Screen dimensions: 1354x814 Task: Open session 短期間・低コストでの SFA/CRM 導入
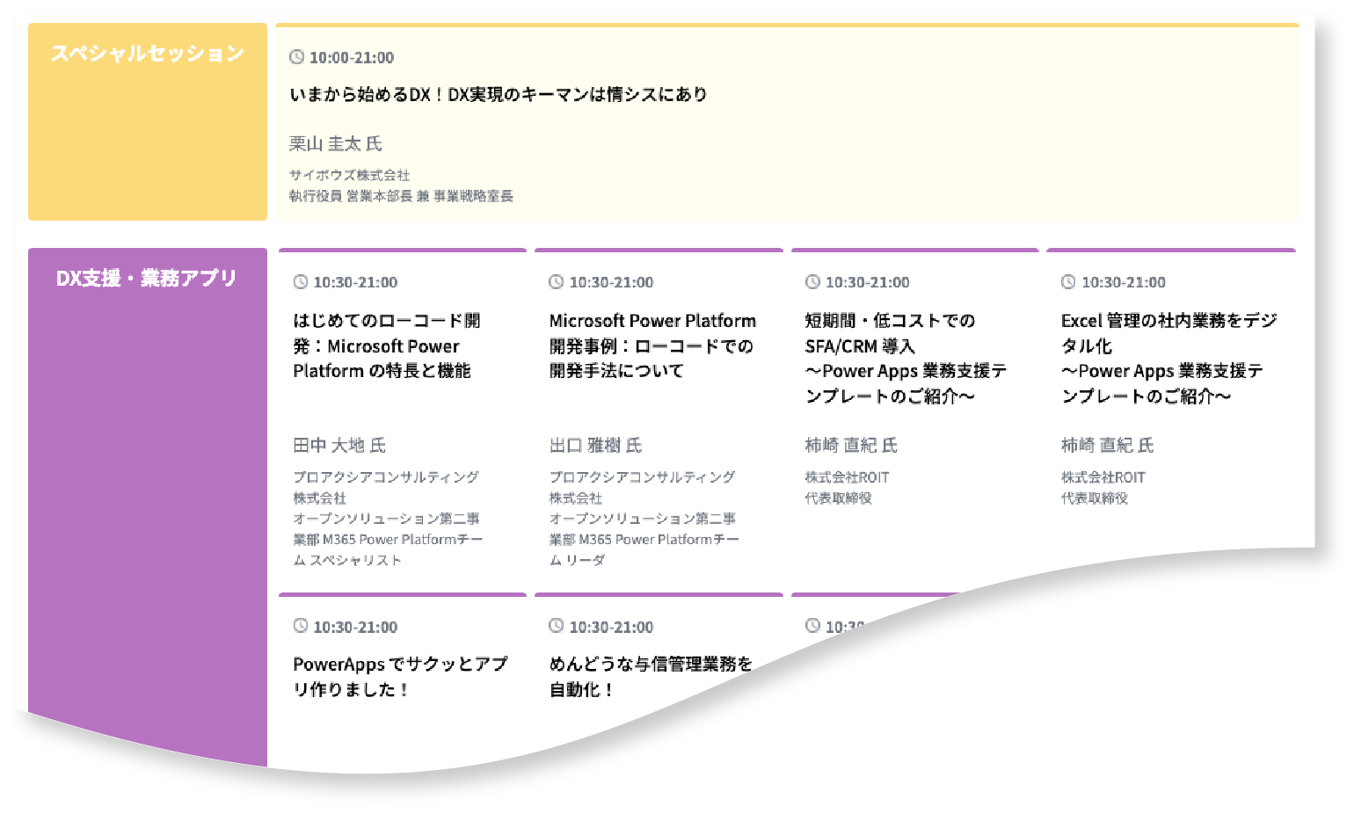pyautogui.click(x=906, y=358)
